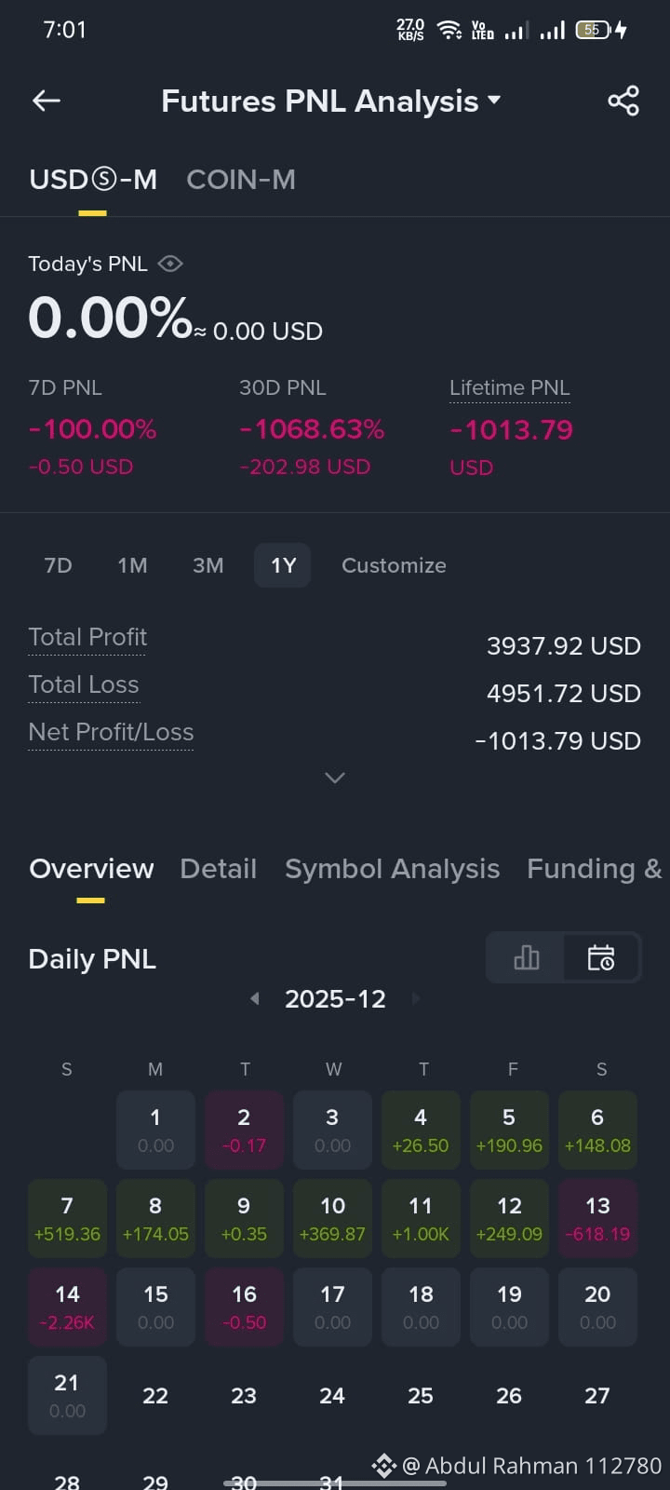The height and width of the screenshot is (1490, 670).
Task: Open the Symbol Analysis tab
Action: tap(392, 869)
